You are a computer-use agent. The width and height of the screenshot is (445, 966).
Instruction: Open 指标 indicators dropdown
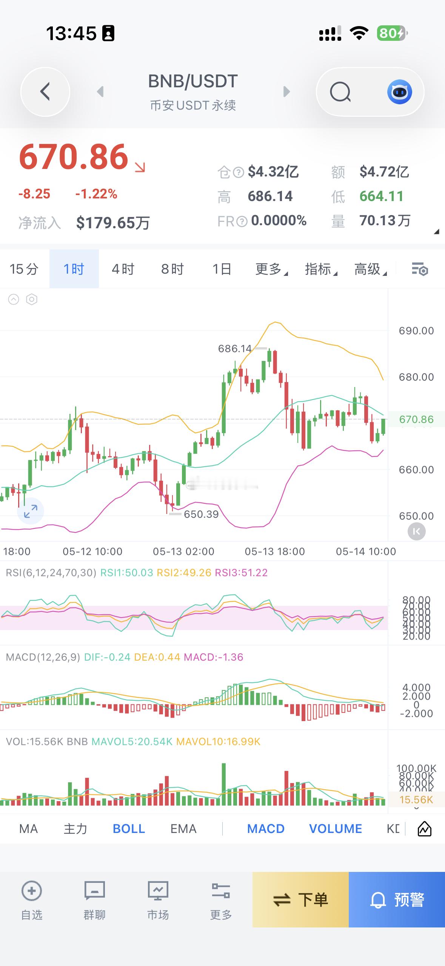point(321,269)
